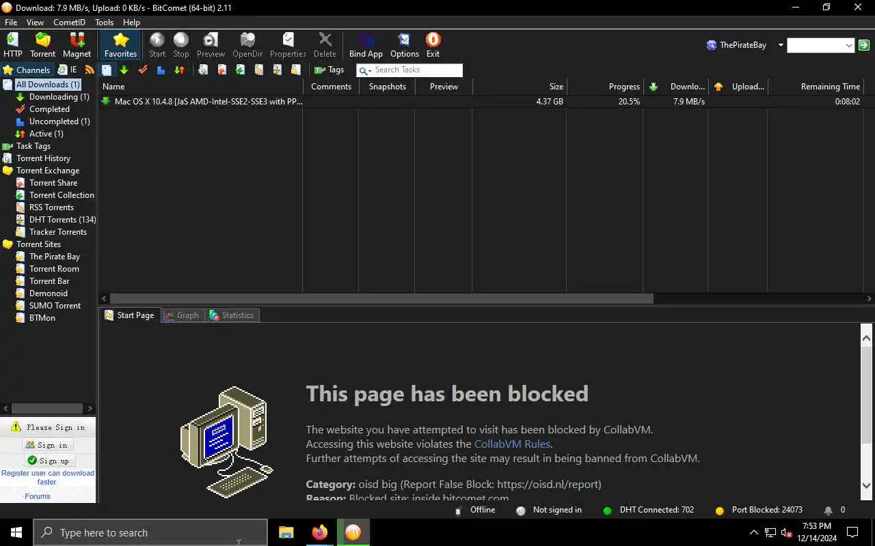Open BTMon site entry
Screen dimensions: 875x546
coord(42,318)
